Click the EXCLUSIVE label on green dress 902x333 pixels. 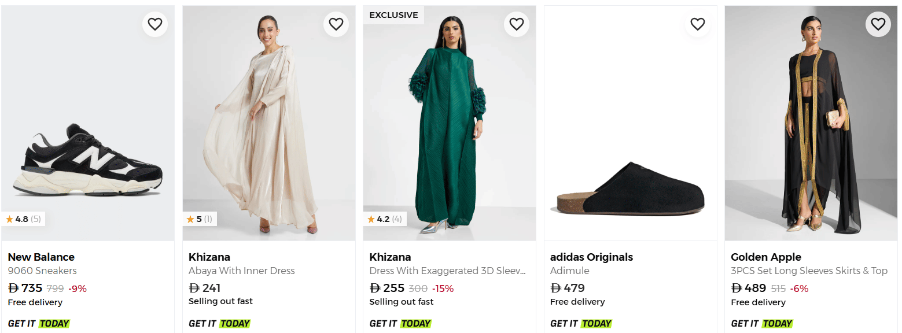point(393,15)
